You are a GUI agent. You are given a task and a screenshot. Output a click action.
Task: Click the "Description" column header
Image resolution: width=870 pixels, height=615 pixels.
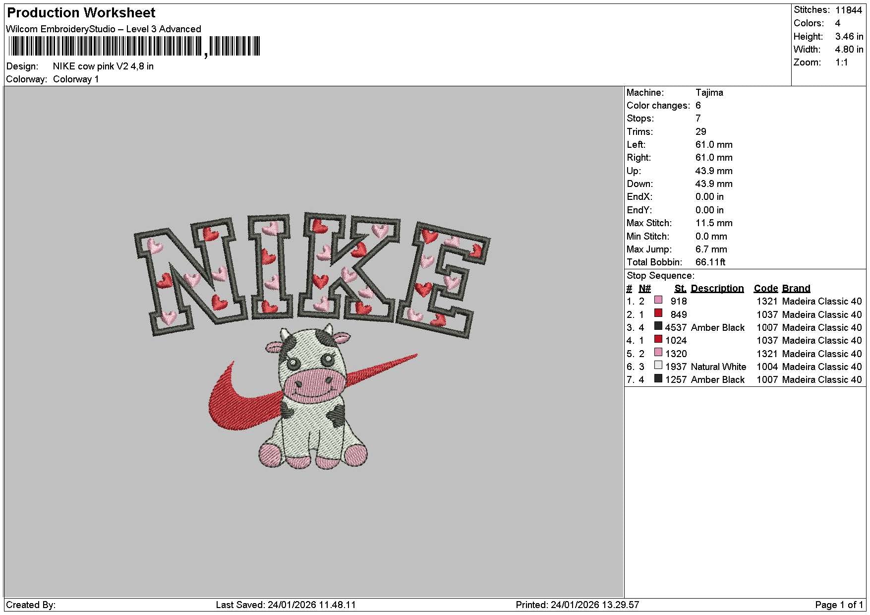[x=717, y=289]
